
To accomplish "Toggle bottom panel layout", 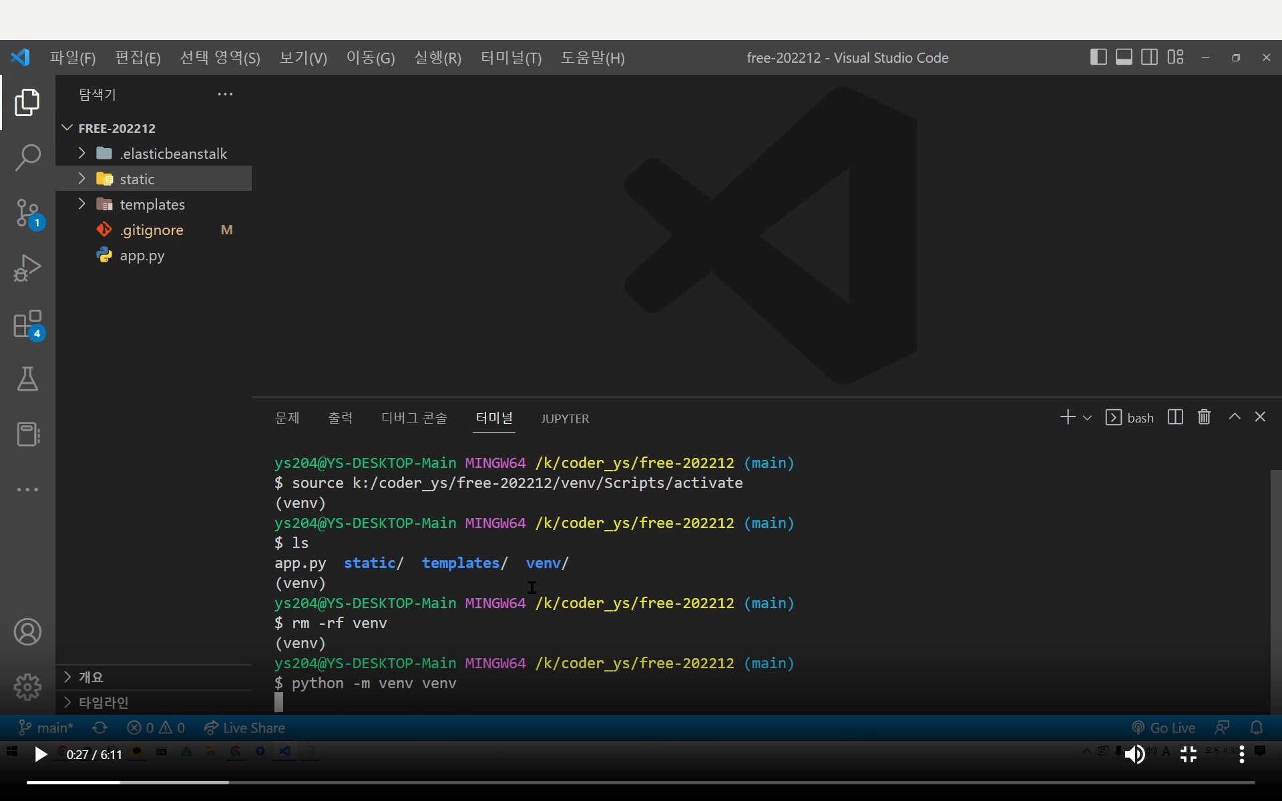I will (1124, 57).
